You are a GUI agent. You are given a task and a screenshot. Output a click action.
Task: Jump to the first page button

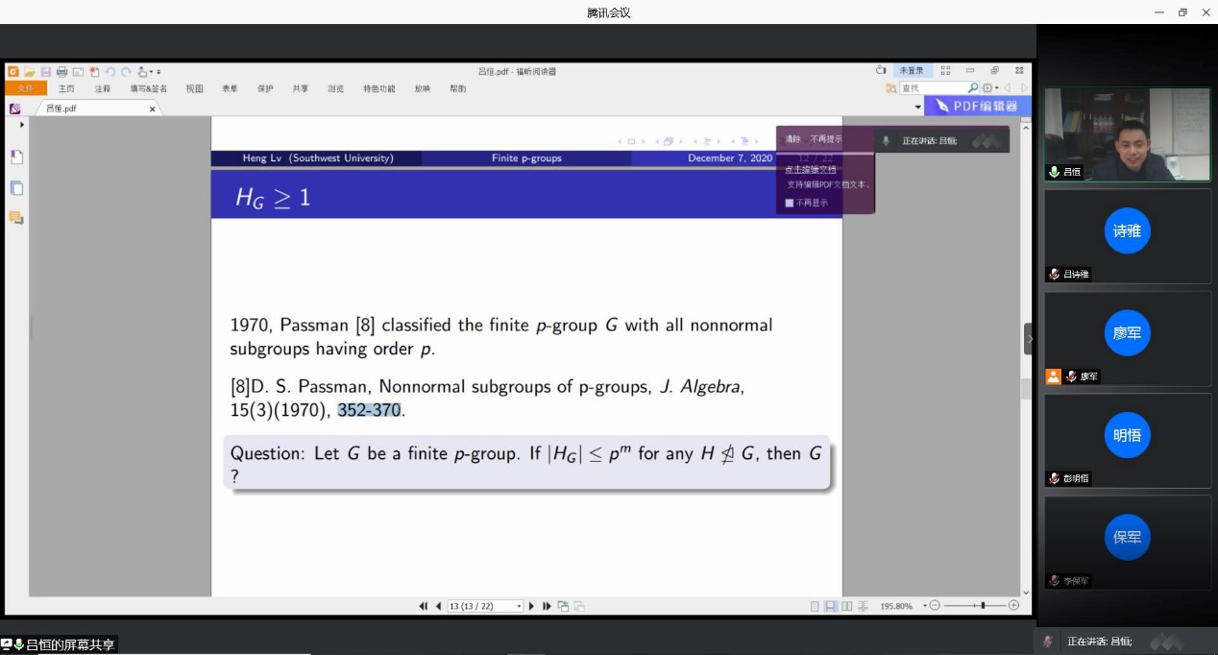424,606
